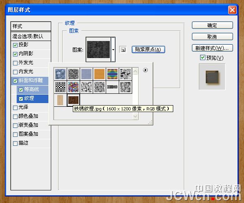Uncheck the 内阴影 inner shadow checkbox
244x203 pixels.
pos(15,54)
